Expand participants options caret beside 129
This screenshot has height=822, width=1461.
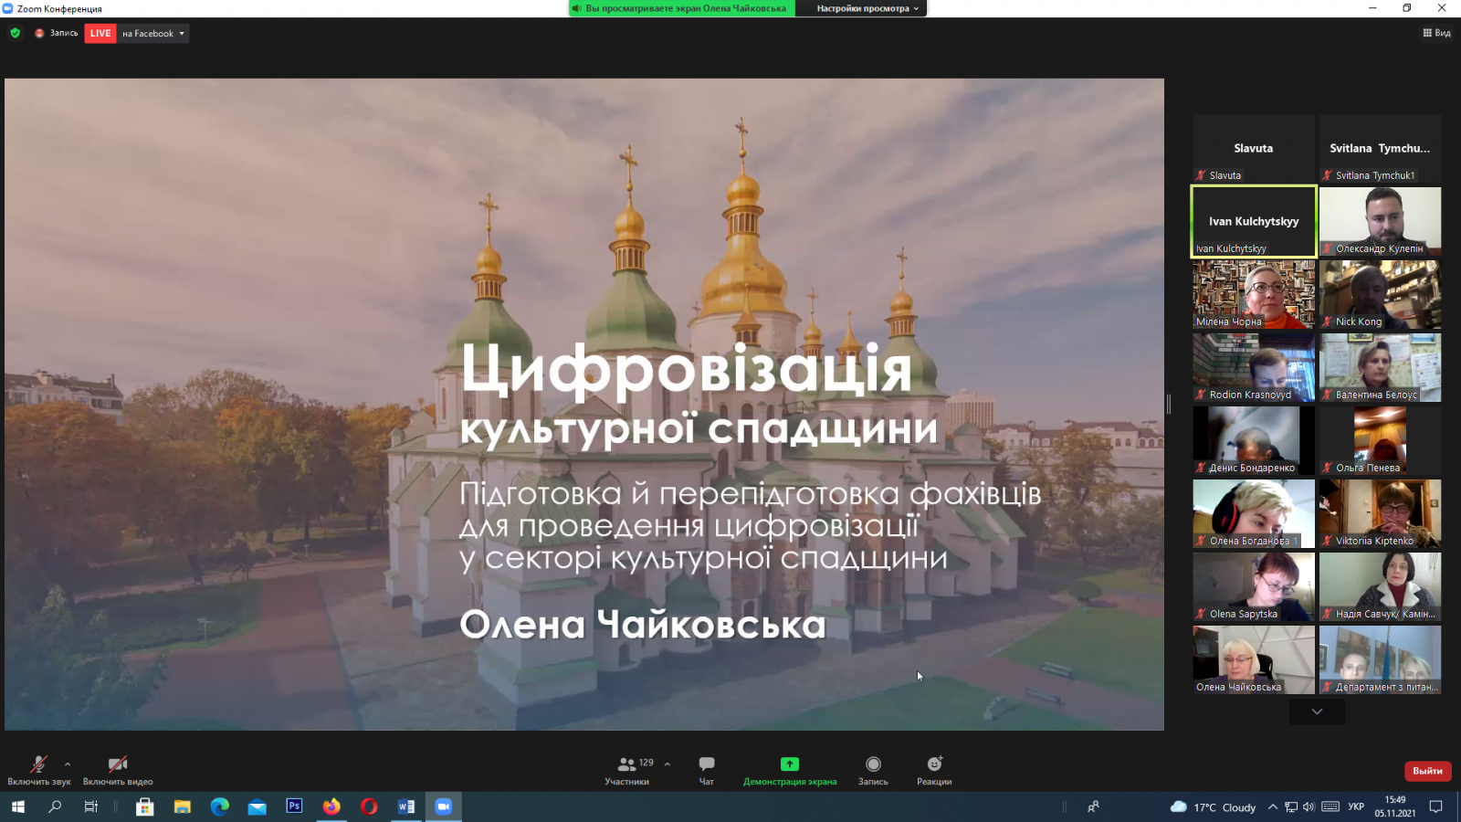667,764
